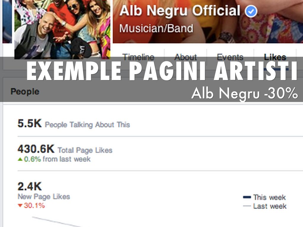Click the blue verified badge icon
Viewport: 303px width, 227px height.
click(x=251, y=11)
